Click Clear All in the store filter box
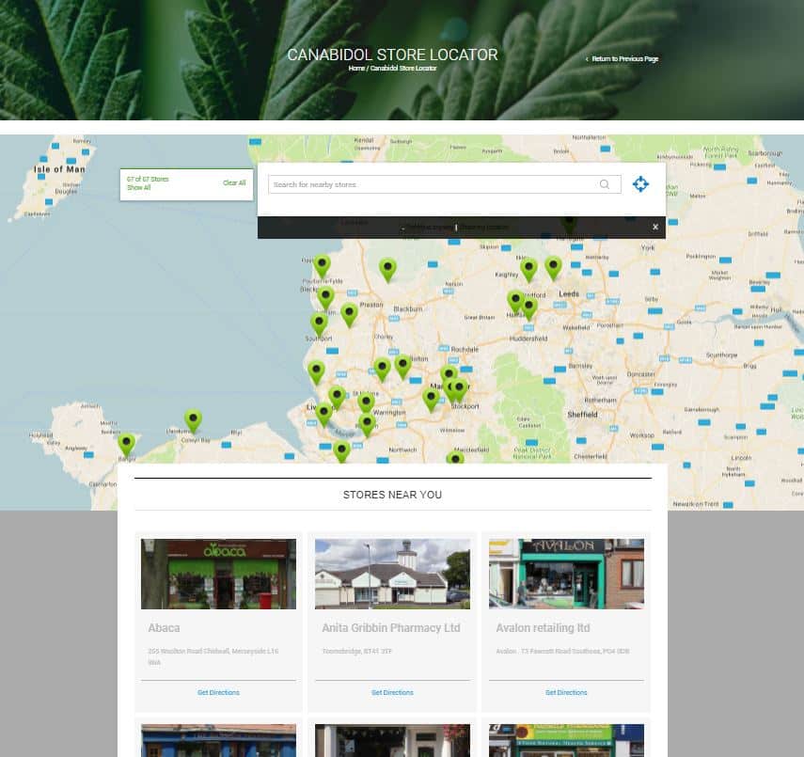Image resolution: width=804 pixels, height=757 pixels. click(x=234, y=182)
